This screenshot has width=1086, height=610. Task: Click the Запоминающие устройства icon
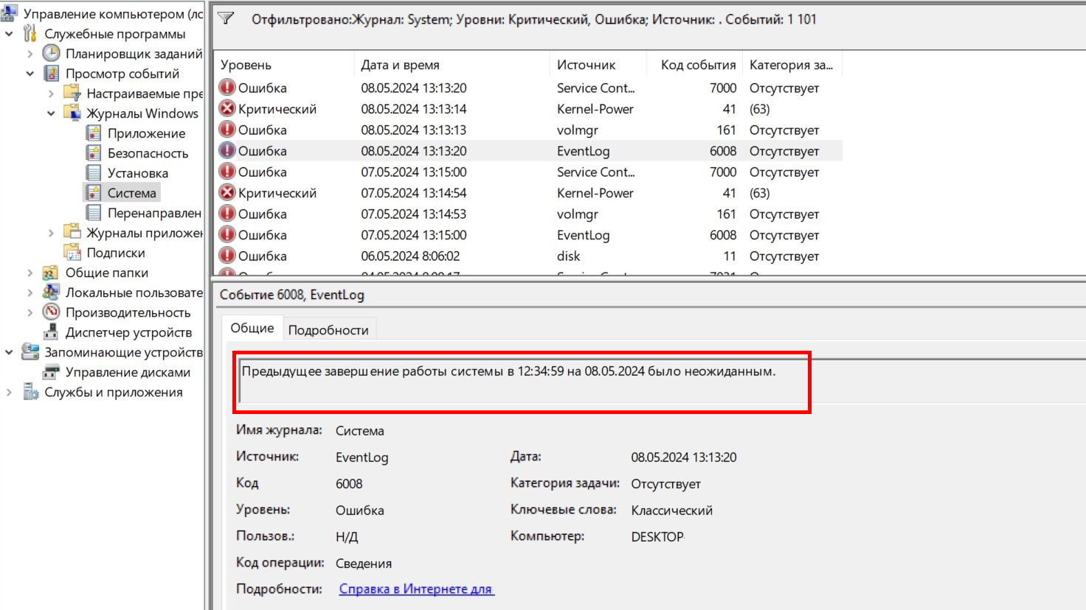(30, 351)
